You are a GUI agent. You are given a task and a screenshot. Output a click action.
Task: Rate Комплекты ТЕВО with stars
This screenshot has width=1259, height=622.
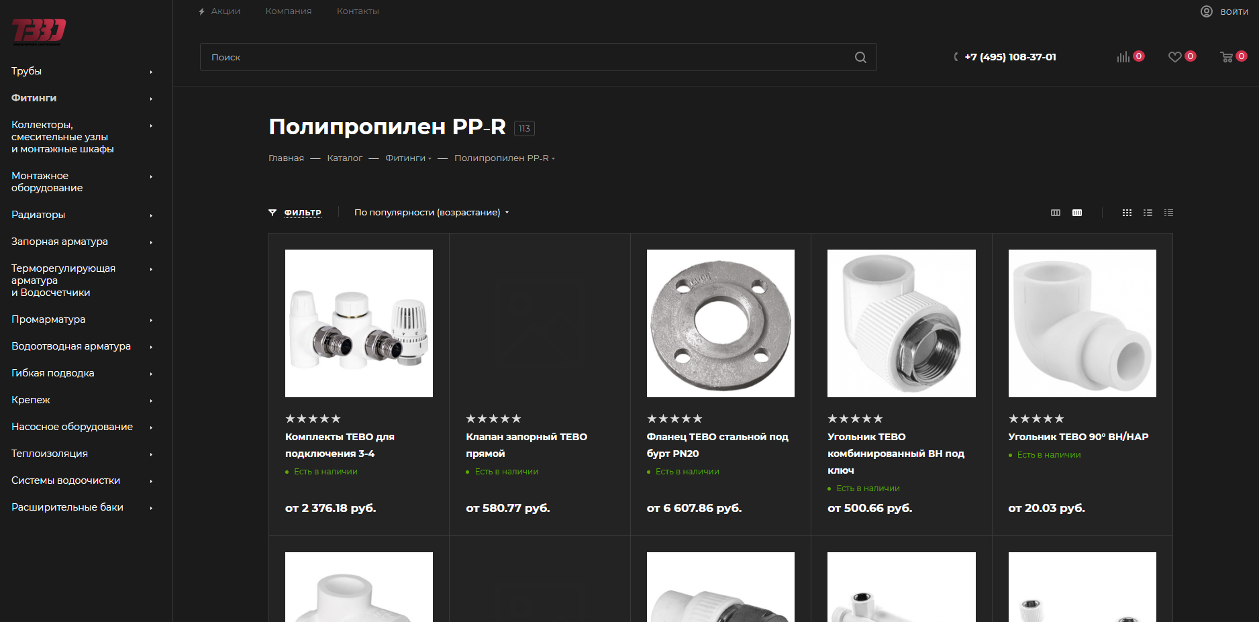313,419
